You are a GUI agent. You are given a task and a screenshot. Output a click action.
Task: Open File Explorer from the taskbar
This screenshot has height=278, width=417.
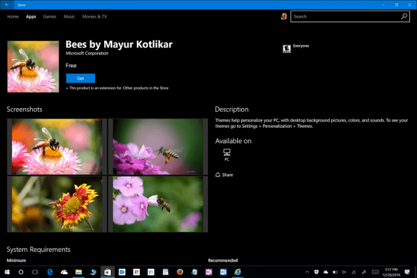pos(78,272)
